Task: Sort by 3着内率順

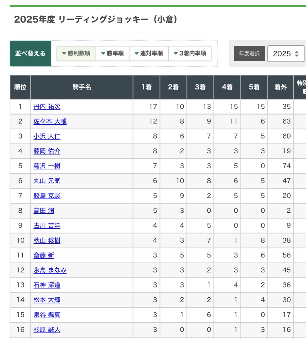Action: pyautogui.click(x=190, y=53)
